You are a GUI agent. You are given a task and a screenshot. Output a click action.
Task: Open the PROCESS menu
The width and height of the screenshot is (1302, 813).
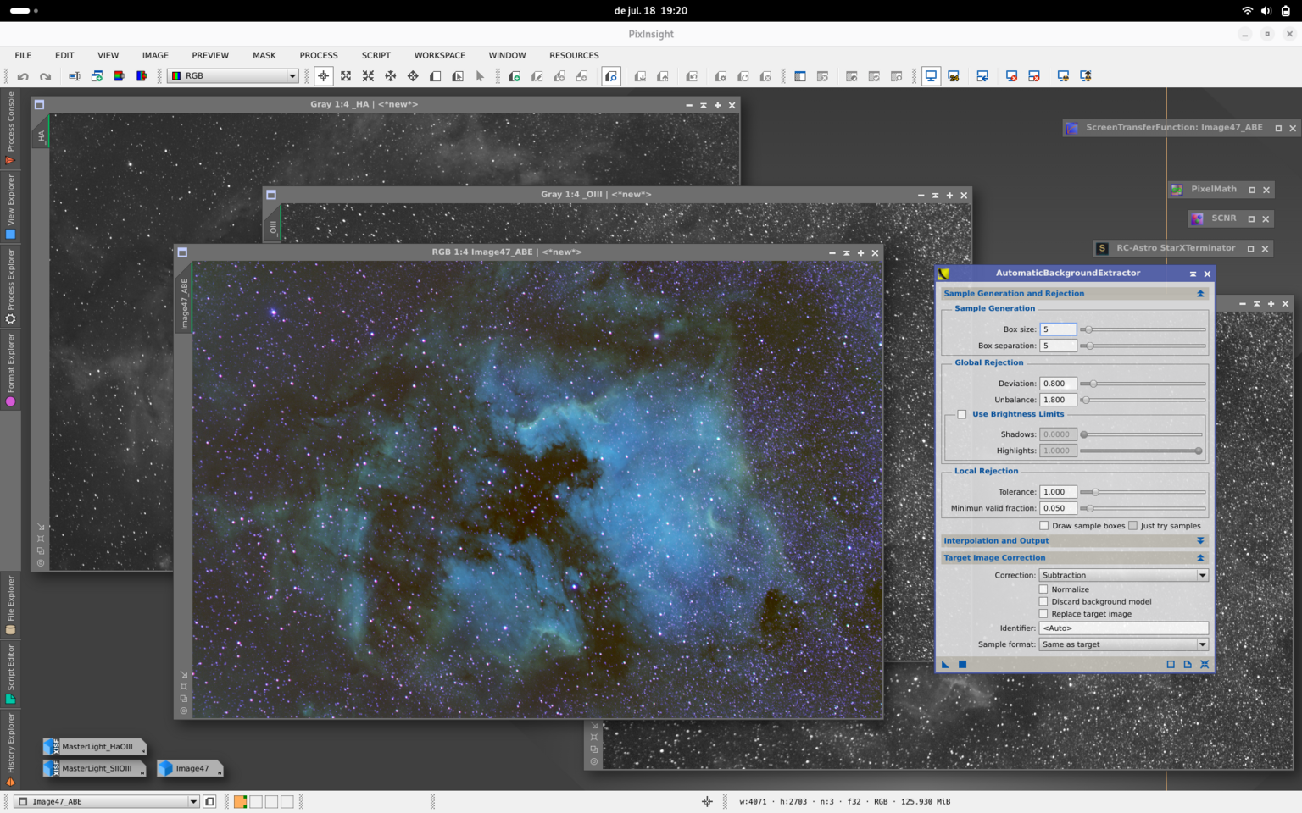(x=319, y=55)
